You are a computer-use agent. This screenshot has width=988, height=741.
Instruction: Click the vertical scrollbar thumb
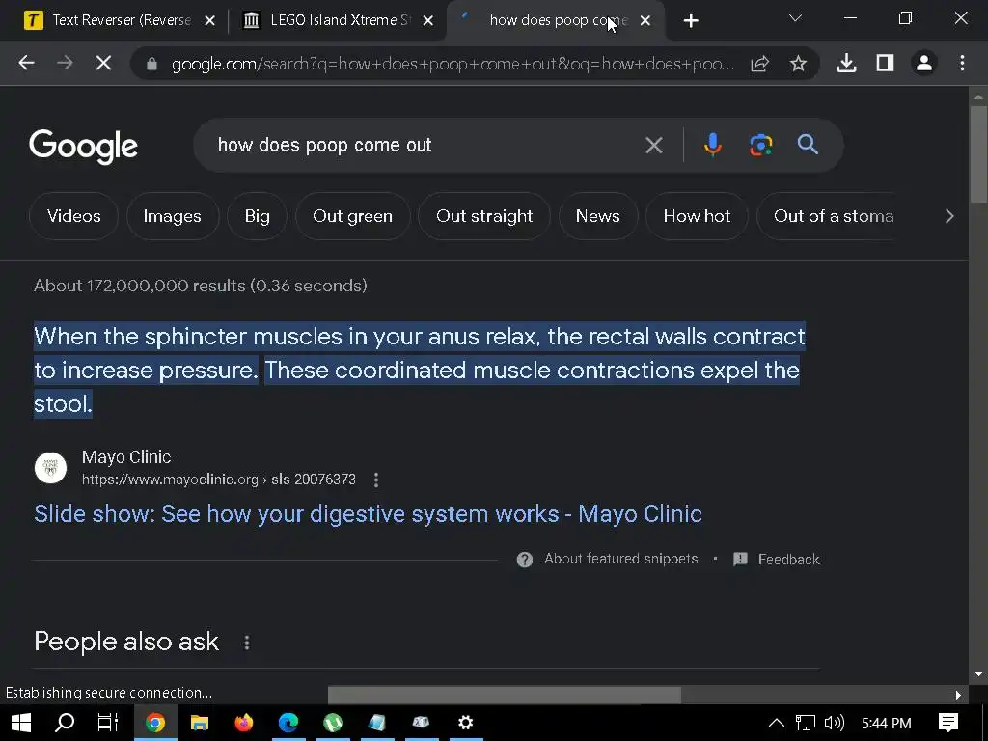[x=978, y=154]
